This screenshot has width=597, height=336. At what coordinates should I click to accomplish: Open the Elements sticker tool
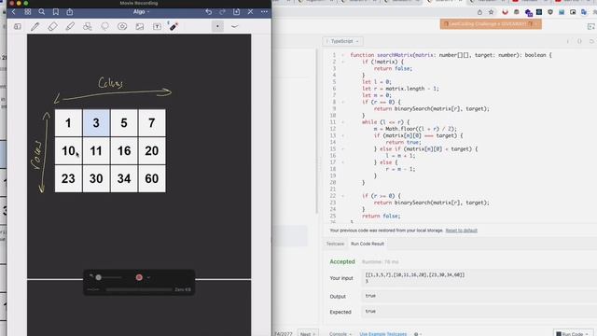tap(122, 26)
